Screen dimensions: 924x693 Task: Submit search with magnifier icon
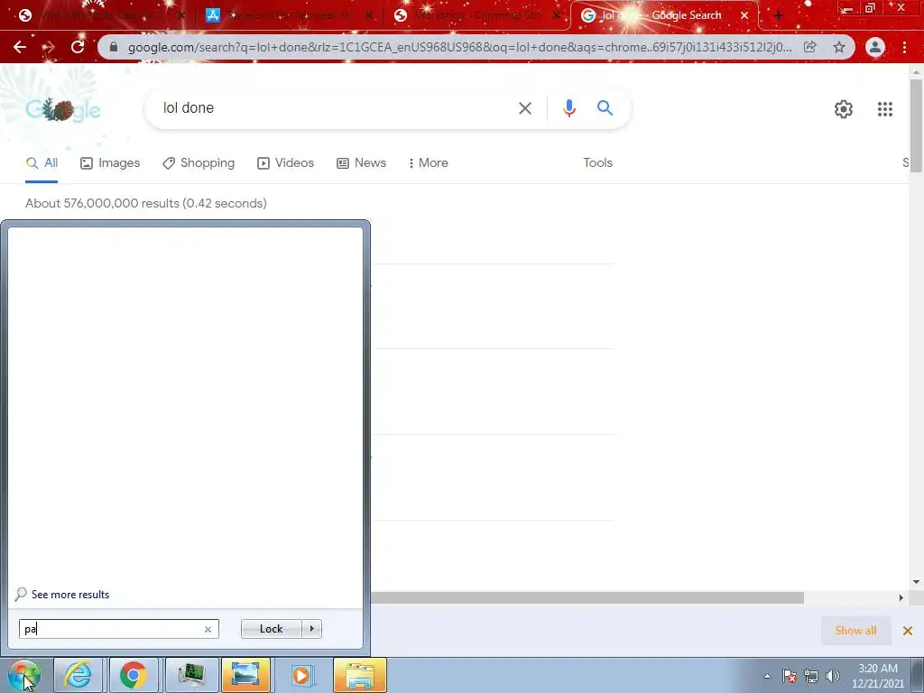605,108
